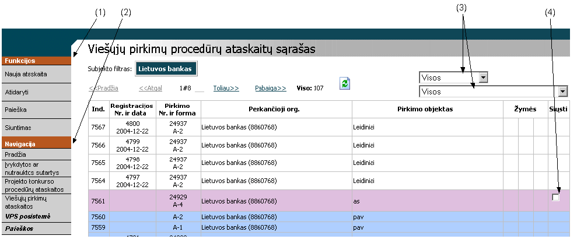Jump to last page via Pabaiga>>

[271, 88]
